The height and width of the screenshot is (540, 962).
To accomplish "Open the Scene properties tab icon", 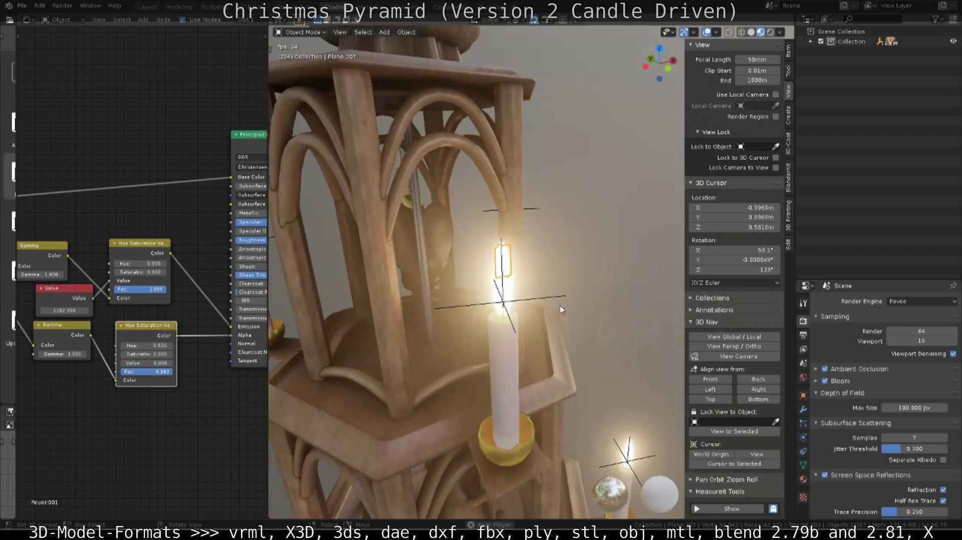I will (803, 363).
